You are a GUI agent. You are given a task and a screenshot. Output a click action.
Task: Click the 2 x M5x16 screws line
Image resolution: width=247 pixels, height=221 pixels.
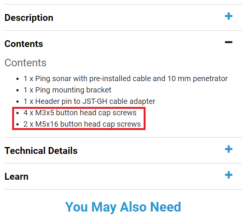click(x=82, y=124)
